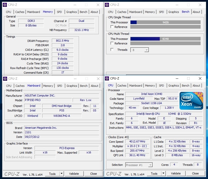
Task: Select About tab in the CPU window
Action: pos(196,86)
